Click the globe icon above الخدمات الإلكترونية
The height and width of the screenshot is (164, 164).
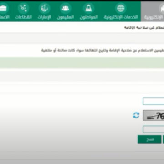[121, 8]
